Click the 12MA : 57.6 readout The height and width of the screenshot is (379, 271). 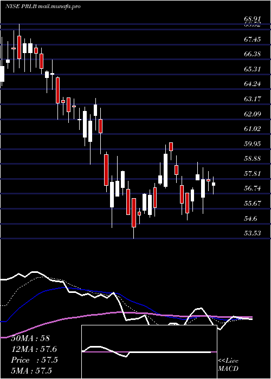tap(34, 349)
